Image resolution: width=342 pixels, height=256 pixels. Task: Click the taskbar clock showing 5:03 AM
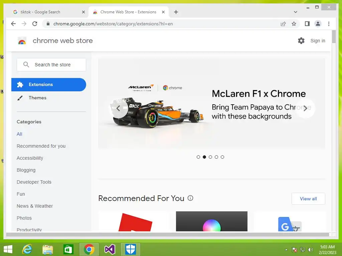point(327,250)
